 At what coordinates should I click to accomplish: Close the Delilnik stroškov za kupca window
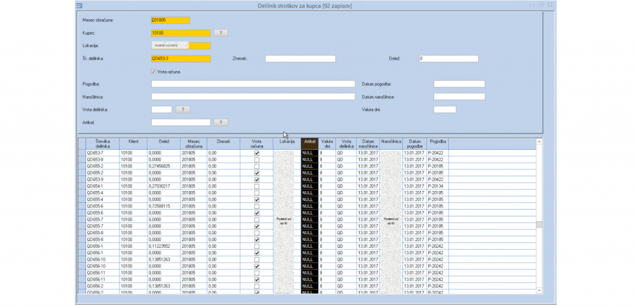550,5
